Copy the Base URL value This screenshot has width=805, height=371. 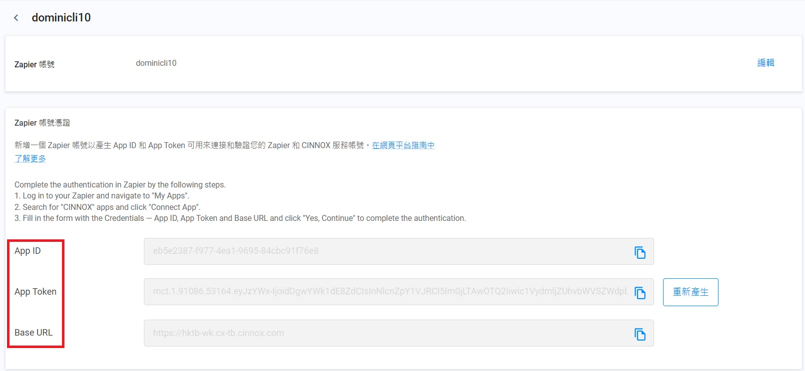click(640, 334)
